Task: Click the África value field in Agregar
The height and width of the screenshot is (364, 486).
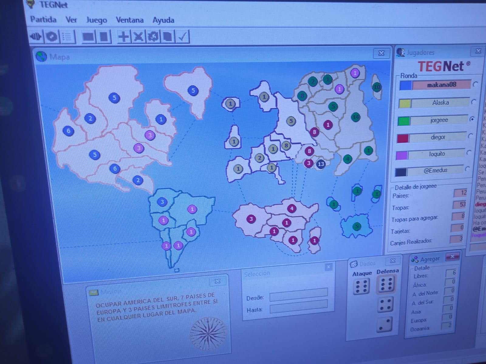Action: tap(450, 282)
